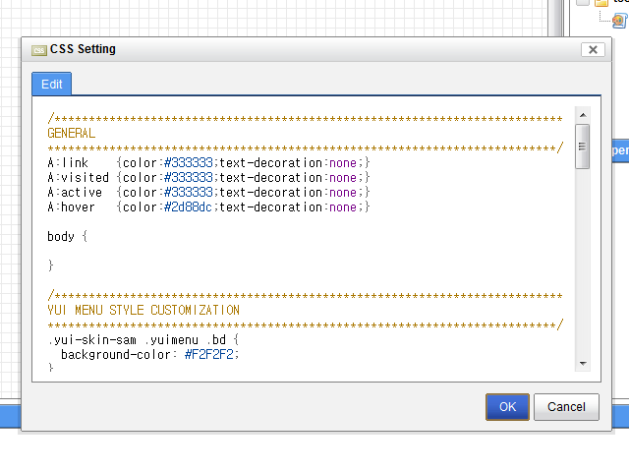This screenshot has height=472, width=629.
Task: Click the blue panel tab behind dialog
Action: tap(620, 150)
